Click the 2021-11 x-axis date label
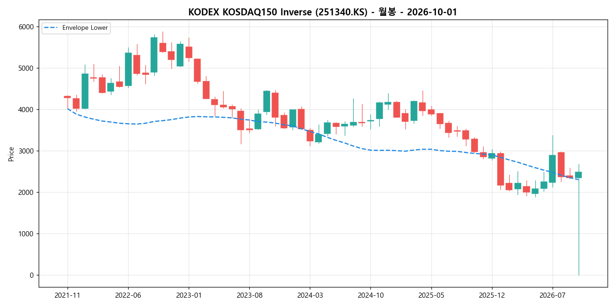 (68, 295)
